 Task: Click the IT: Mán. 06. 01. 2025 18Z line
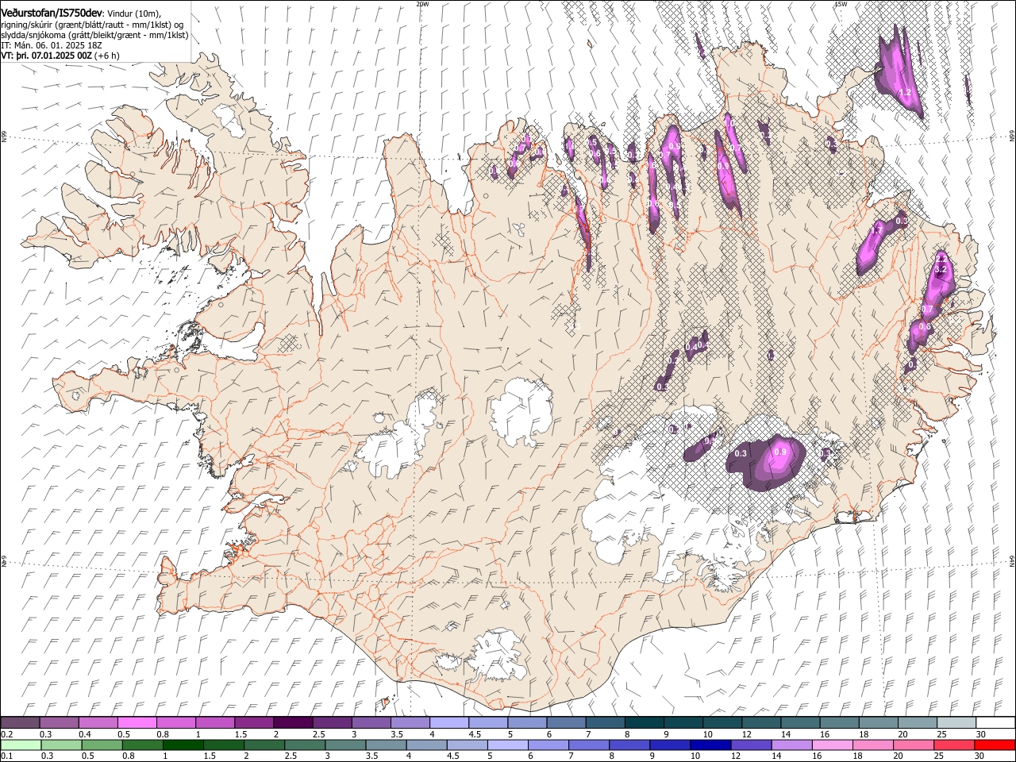point(52,45)
